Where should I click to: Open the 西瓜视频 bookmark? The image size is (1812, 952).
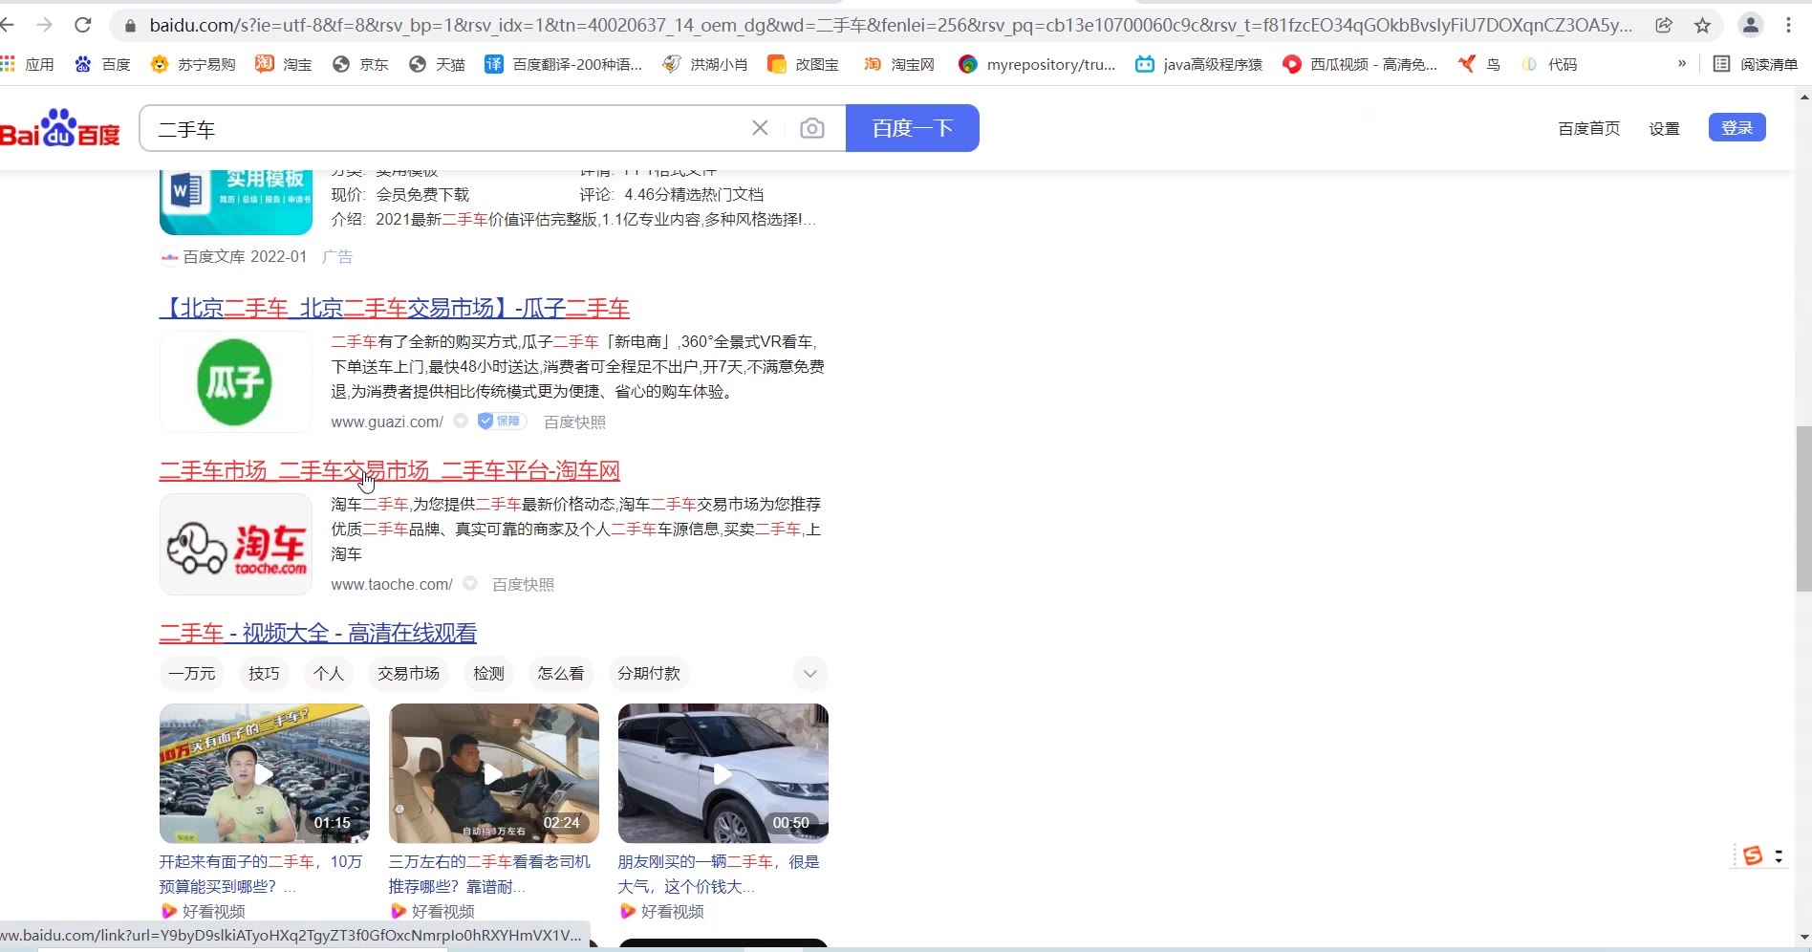(1359, 64)
